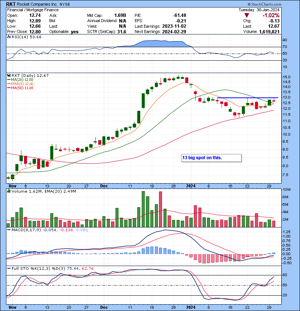The width and height of the screenshot is (300, 311).
Task: Click the tallest green volume bar
Action: pos(143,209)
